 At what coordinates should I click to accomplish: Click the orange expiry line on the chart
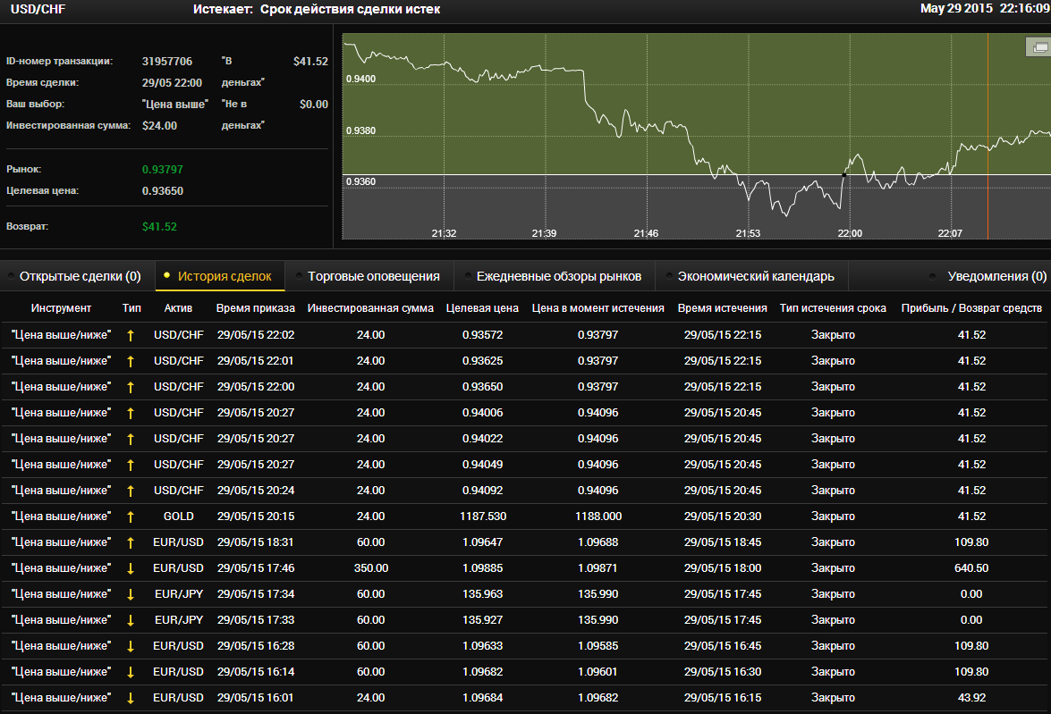click(x=987, y=134)
